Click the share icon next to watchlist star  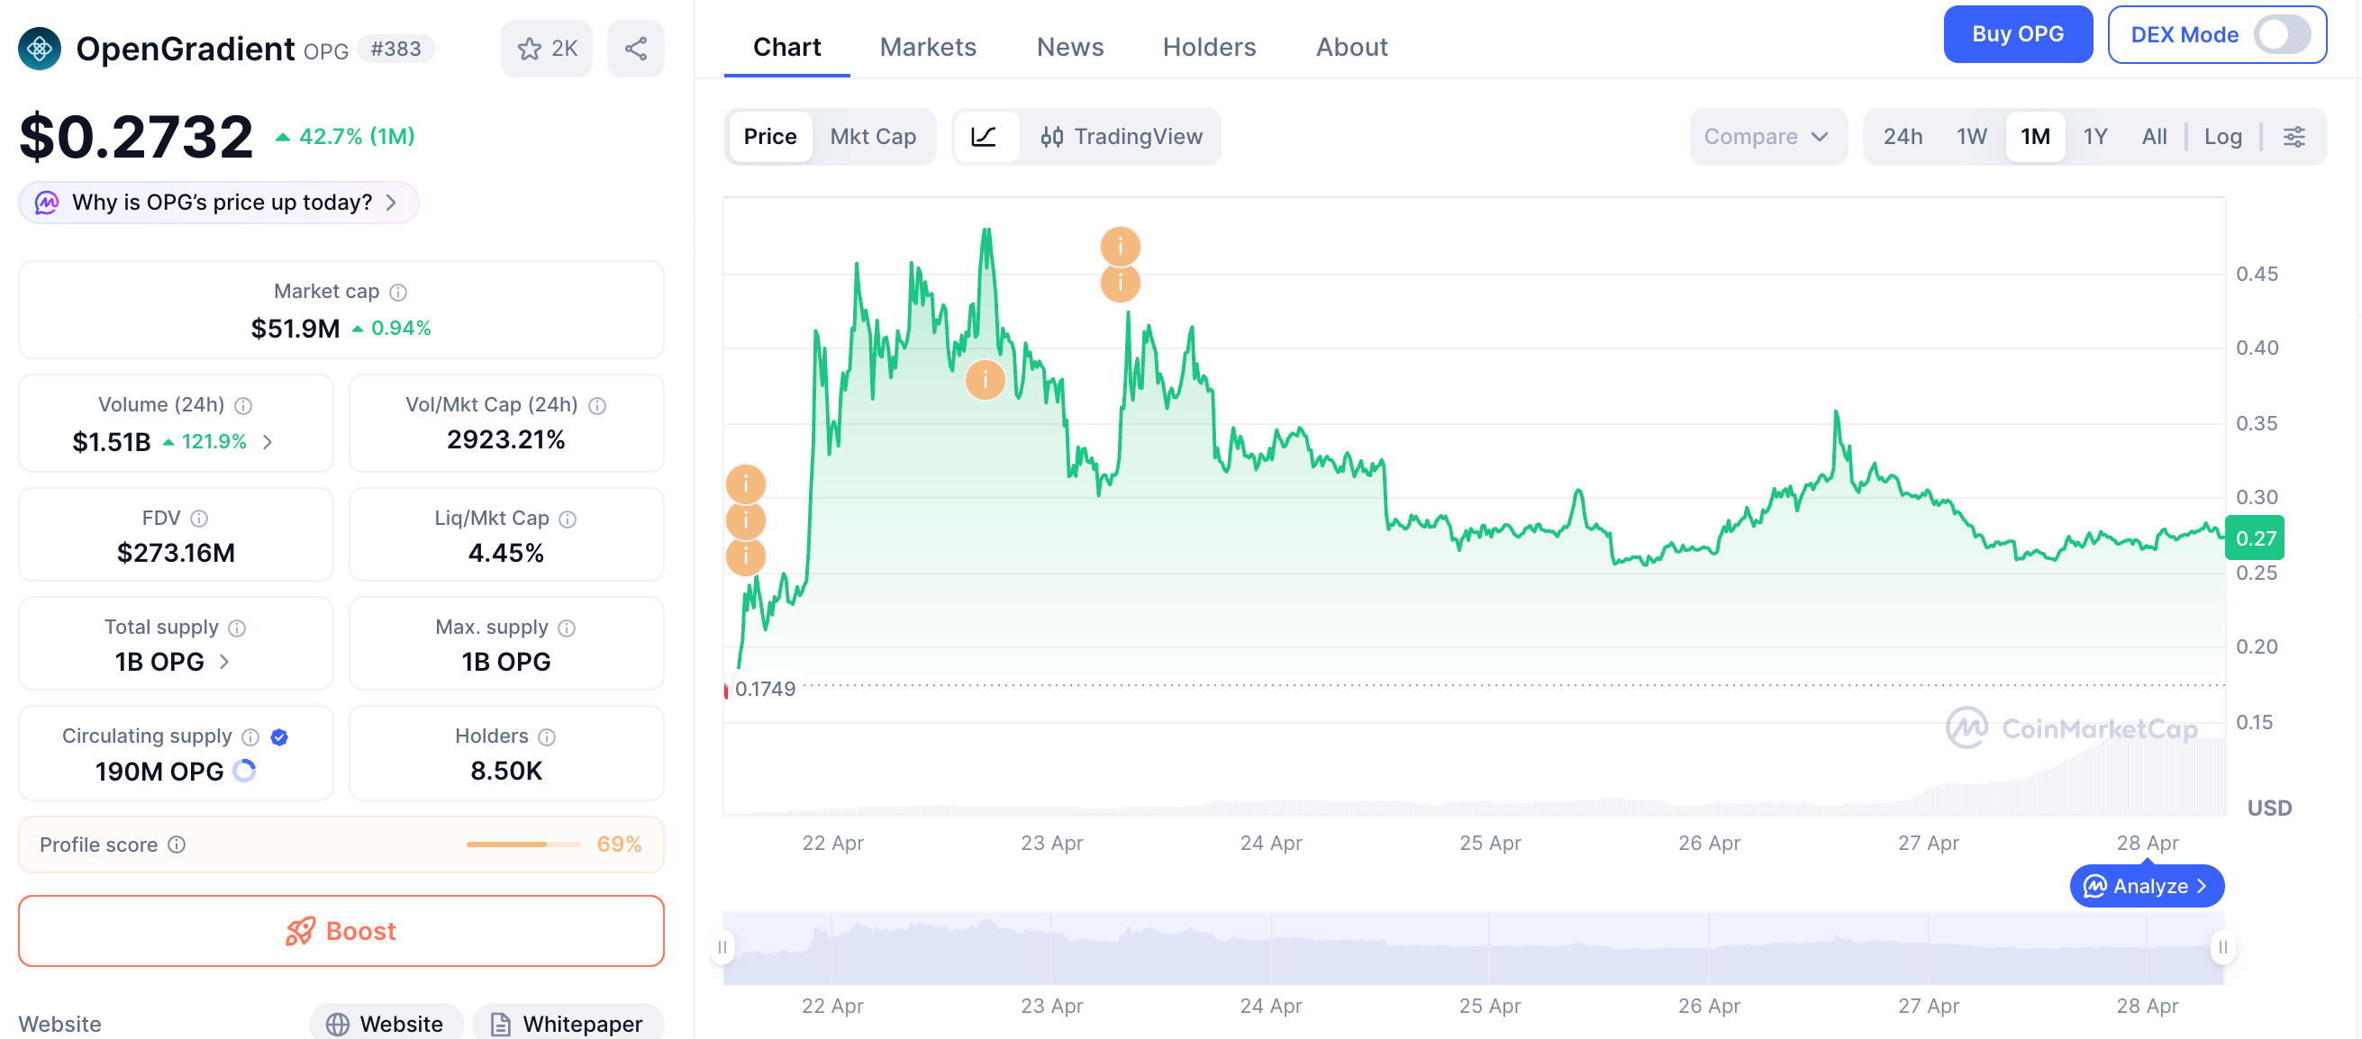pos(635,49)
